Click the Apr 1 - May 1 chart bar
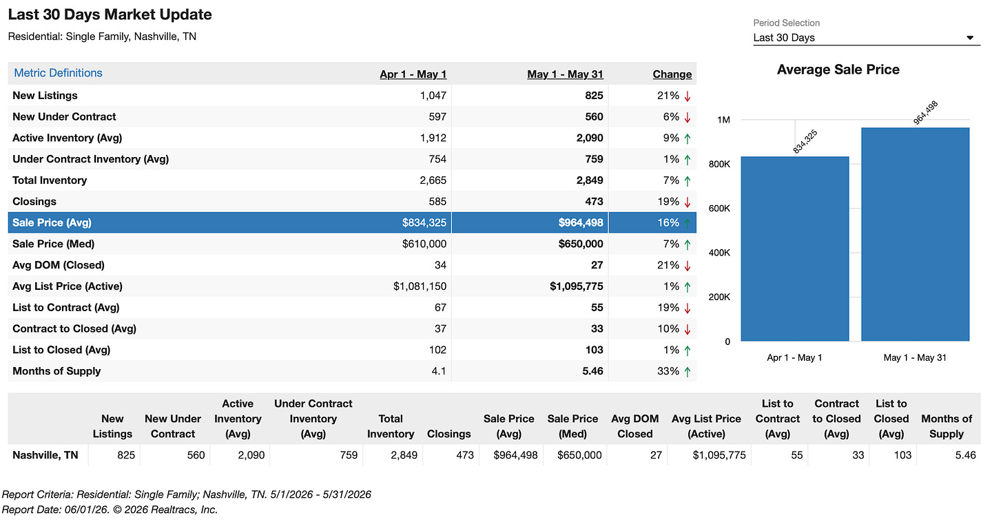 point(795,249)
